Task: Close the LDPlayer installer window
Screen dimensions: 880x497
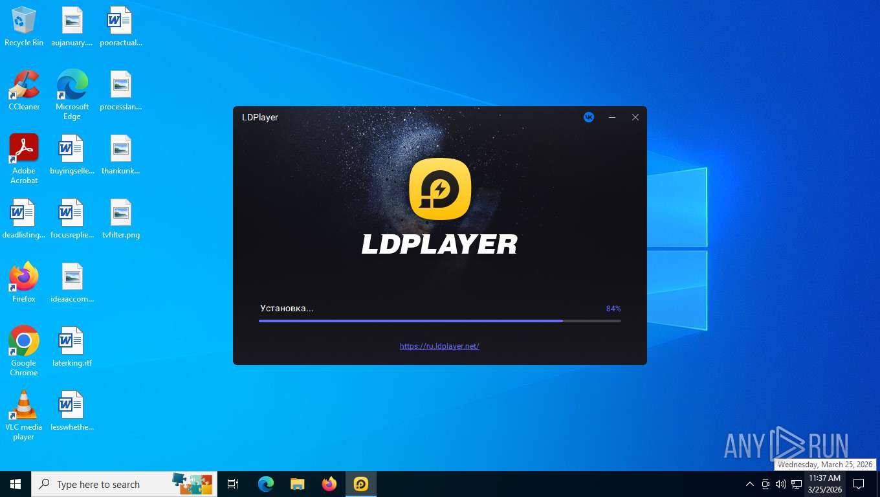Action: 635,117
